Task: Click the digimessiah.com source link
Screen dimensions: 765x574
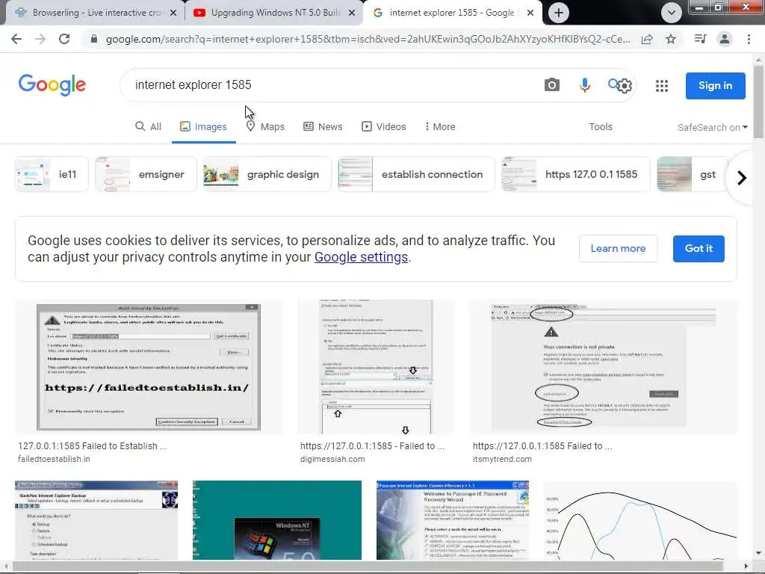Action: 332,460
